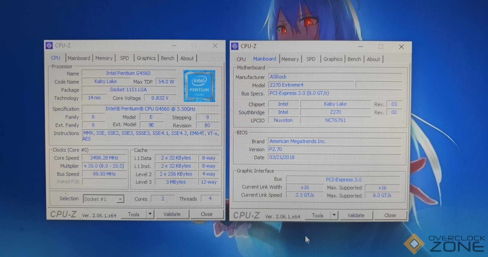
Task: Click the Tools button in left window
Action: pos(134,214)
